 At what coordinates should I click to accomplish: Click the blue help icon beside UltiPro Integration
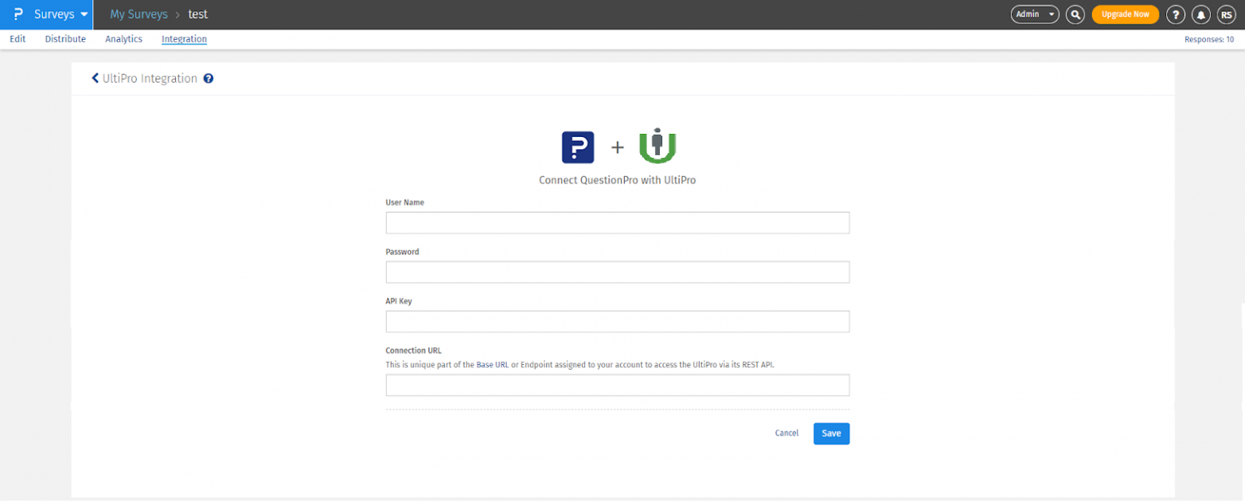[x=209, y=78]
